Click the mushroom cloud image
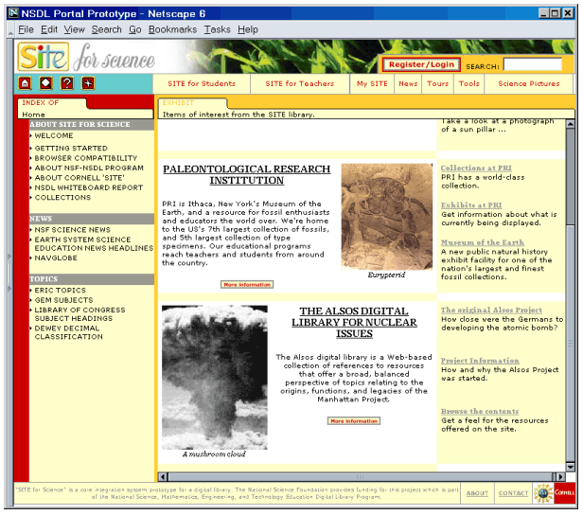The height and width of the screenshot is (515, 583). pyautogui.click(x=215, y=378)
